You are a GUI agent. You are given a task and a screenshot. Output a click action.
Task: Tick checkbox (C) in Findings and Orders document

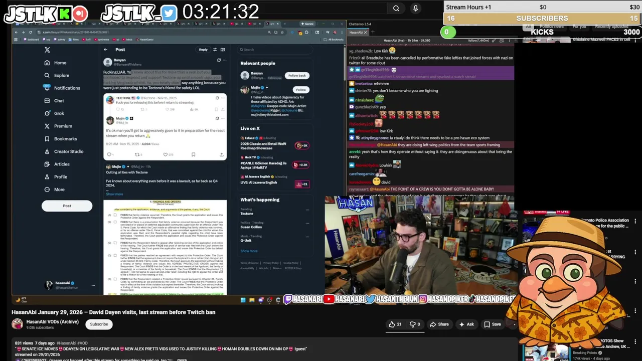[x=115, y=243]
